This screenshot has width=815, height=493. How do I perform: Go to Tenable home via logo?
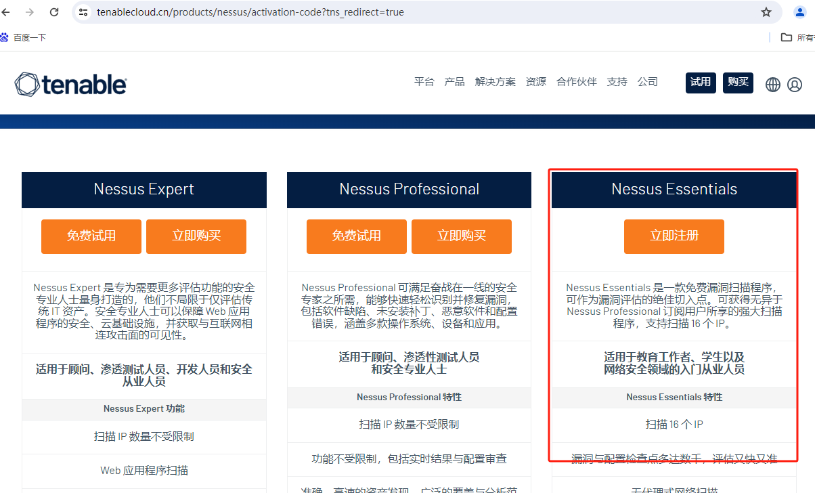pos(70,85)
